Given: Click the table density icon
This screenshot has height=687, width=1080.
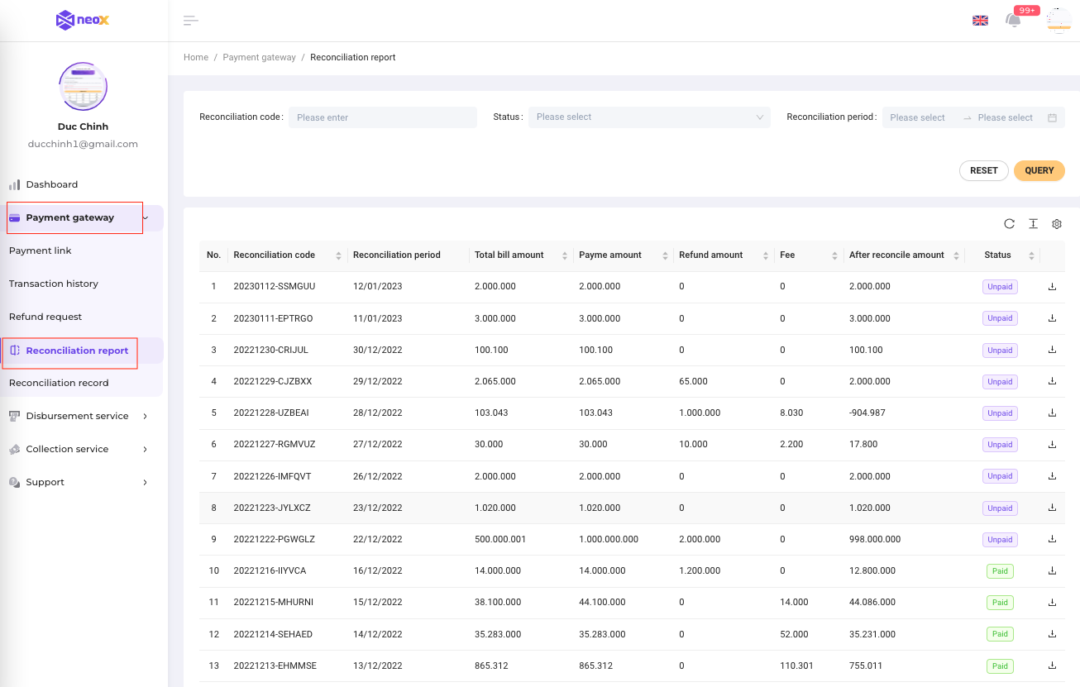Looking at the screenshot, I should click(1033, 224).
